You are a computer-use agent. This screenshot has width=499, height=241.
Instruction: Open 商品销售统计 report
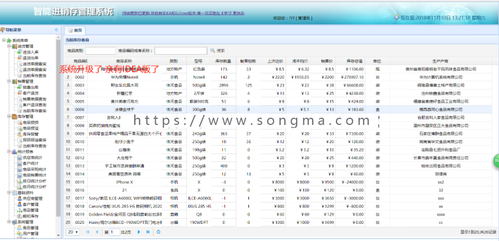[x=34, y=175]
